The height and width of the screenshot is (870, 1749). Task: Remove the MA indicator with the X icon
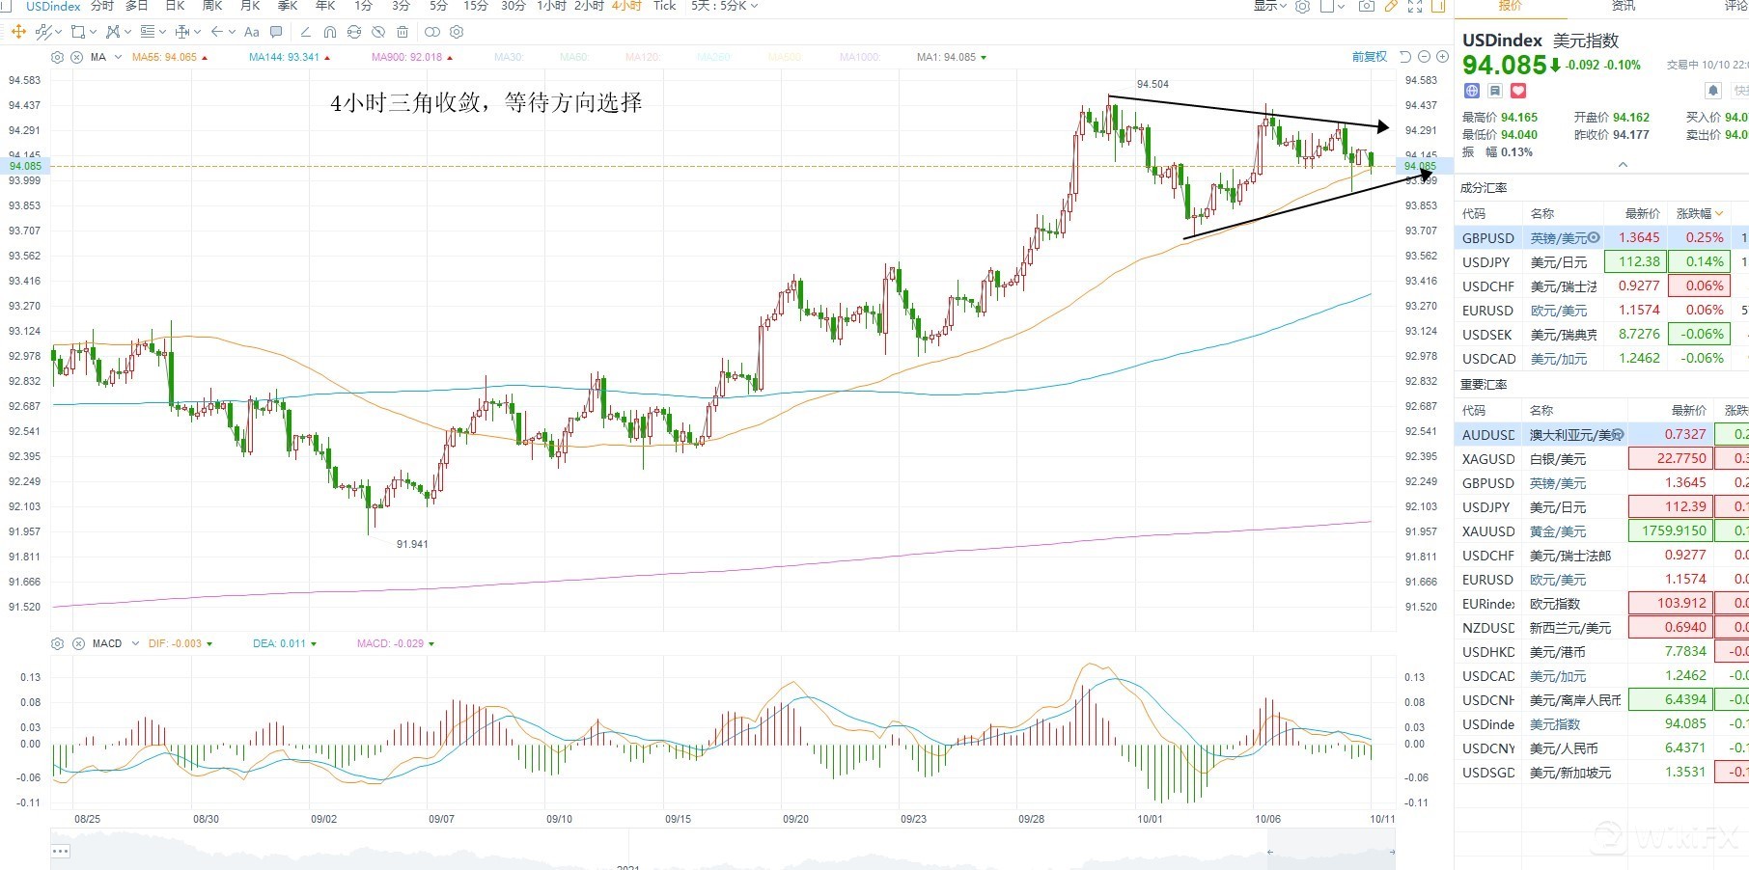tap(76, 57)
